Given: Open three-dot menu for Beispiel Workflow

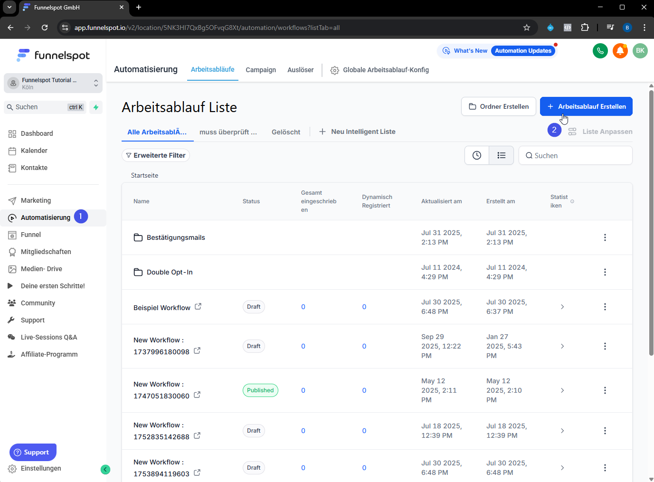Looking at the screenshot, I should (x=605, y=307).
